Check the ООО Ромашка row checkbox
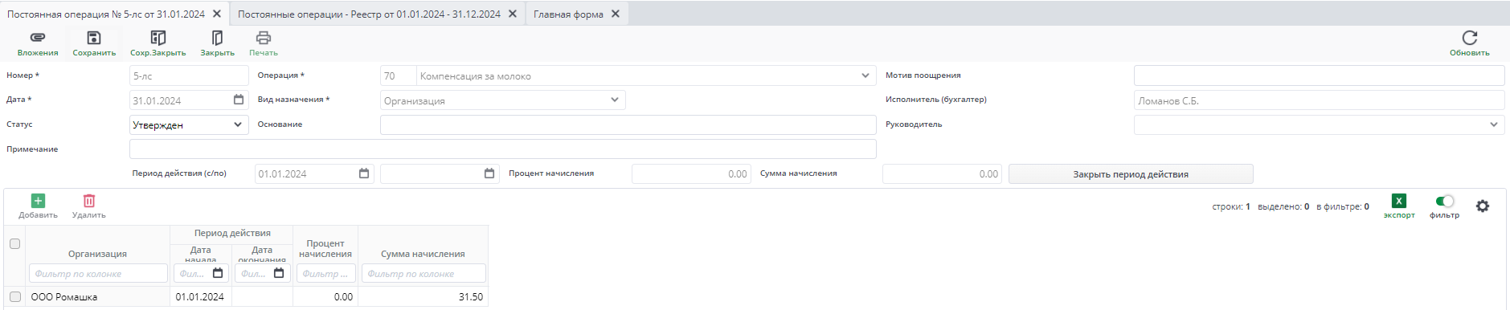Image resolution: width=1510 pixels, height=310 pixels. (14, 296)
